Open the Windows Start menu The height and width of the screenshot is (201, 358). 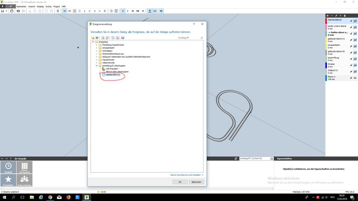click(x=4, y=197)
